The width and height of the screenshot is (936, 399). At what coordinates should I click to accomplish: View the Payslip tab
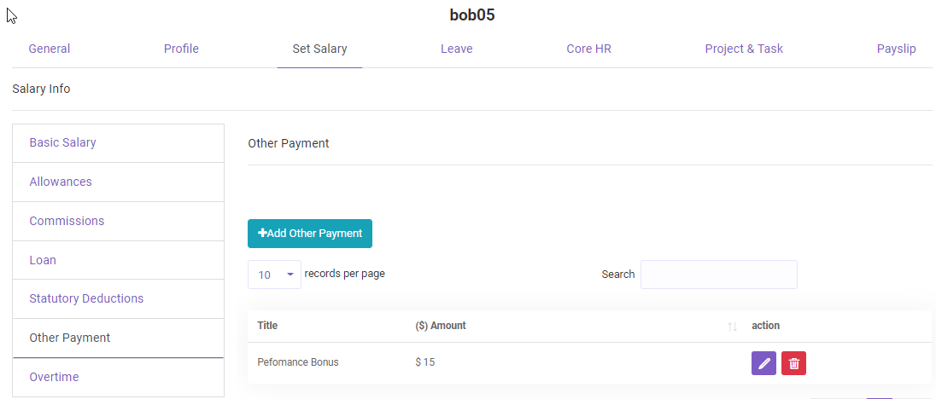click(x=896, y=49)
